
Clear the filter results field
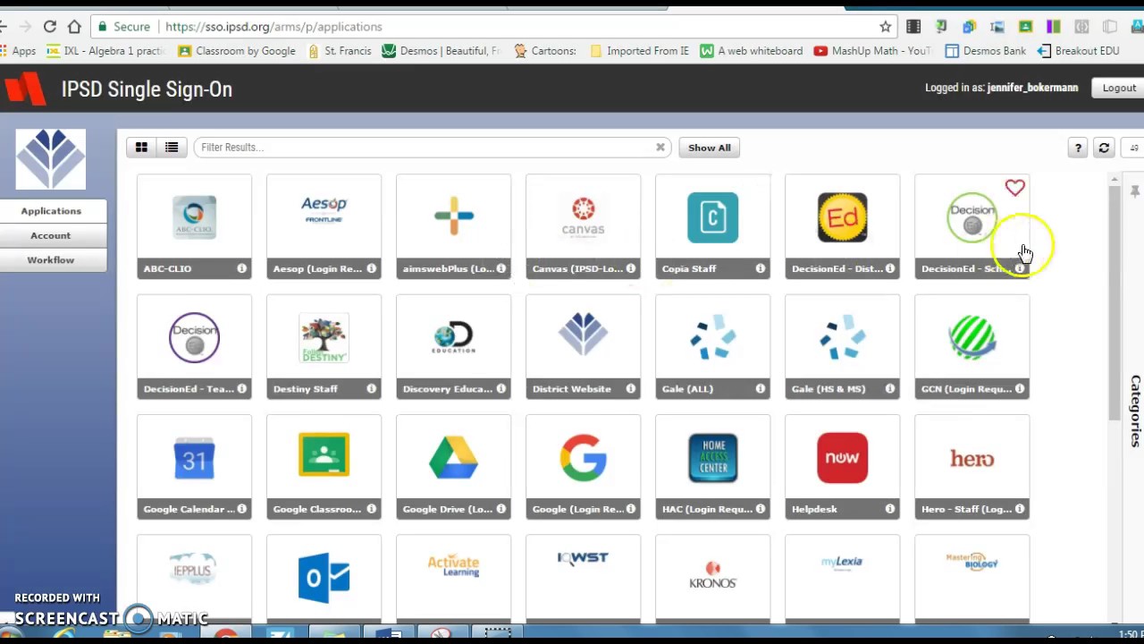point(660,148)
